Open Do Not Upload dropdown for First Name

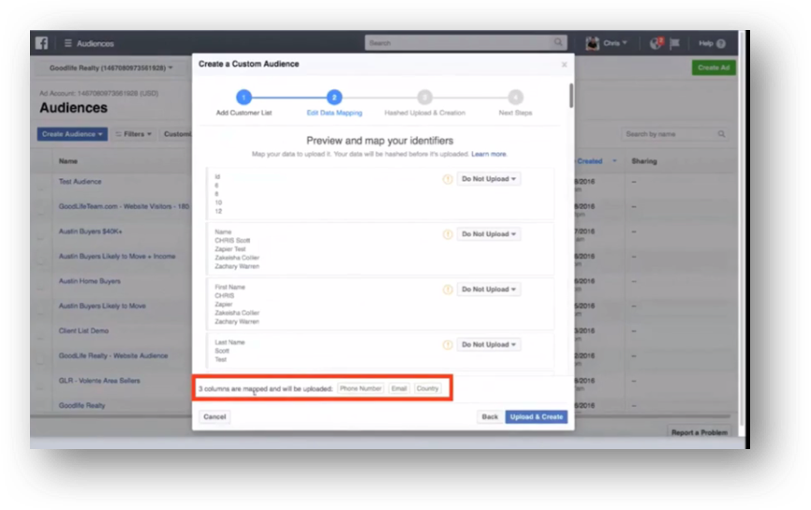tap(488, 289)
